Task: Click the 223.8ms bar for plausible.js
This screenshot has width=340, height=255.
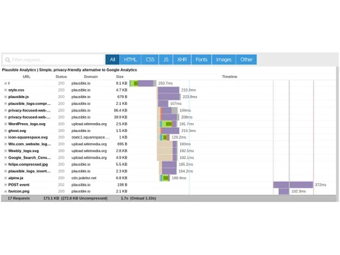Action: (169, 97)
